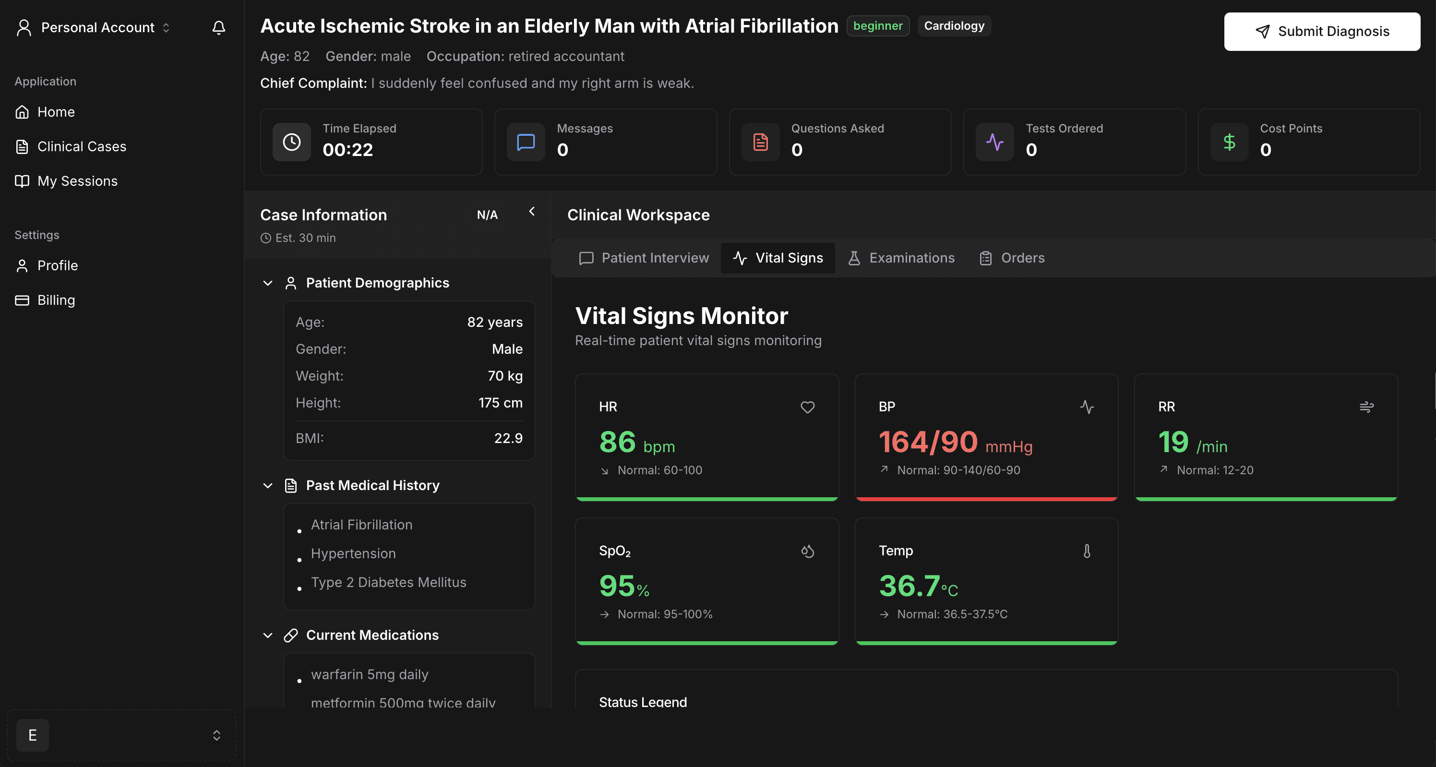The width and height of the screenshot is (1436, 767).
Task: Collapse the Case Information panel arrow
Action: tap(532, 211)
